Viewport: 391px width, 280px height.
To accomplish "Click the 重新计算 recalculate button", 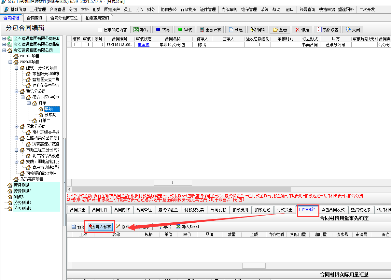I will tap(210, 30).
